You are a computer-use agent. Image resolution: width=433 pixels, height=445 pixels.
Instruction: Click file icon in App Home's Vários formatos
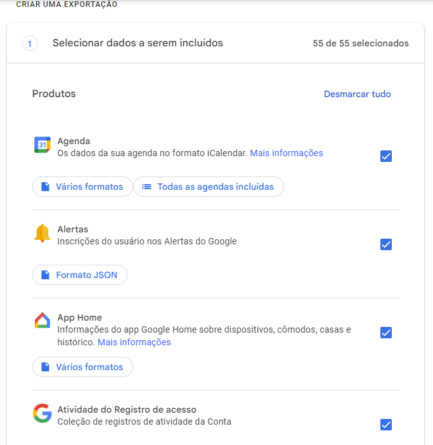point(46,367)
